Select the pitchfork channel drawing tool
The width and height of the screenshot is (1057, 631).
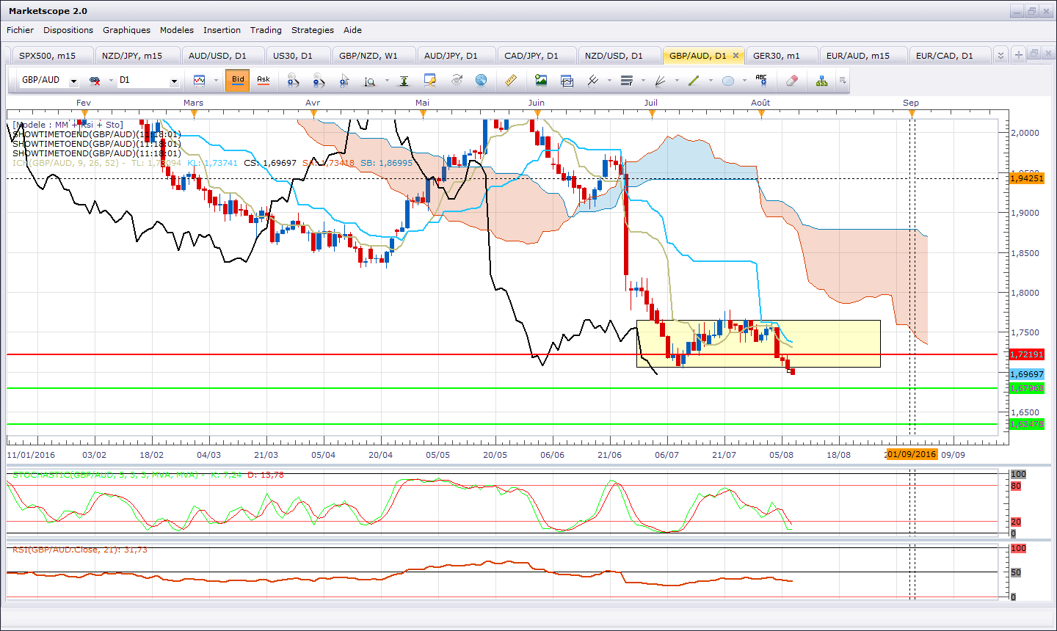[593, 81]
